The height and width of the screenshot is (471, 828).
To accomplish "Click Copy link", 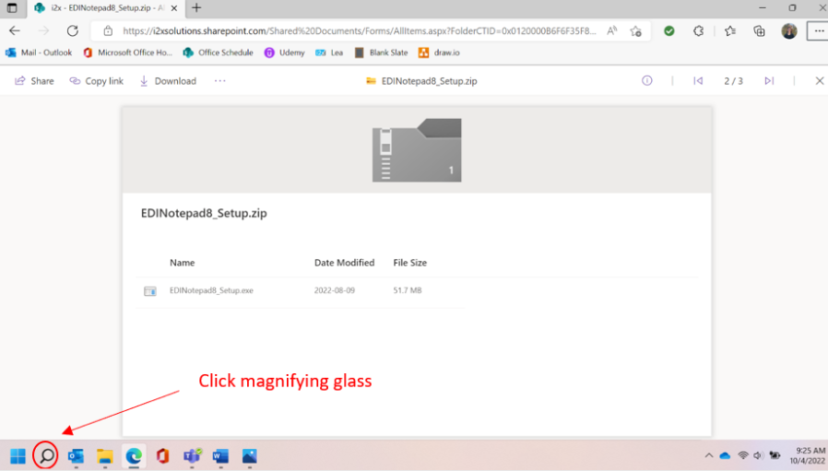I will [x=97, y=81].
